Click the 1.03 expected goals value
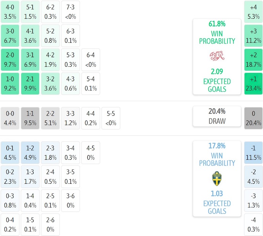263x236 pixels. coord(216,194)
